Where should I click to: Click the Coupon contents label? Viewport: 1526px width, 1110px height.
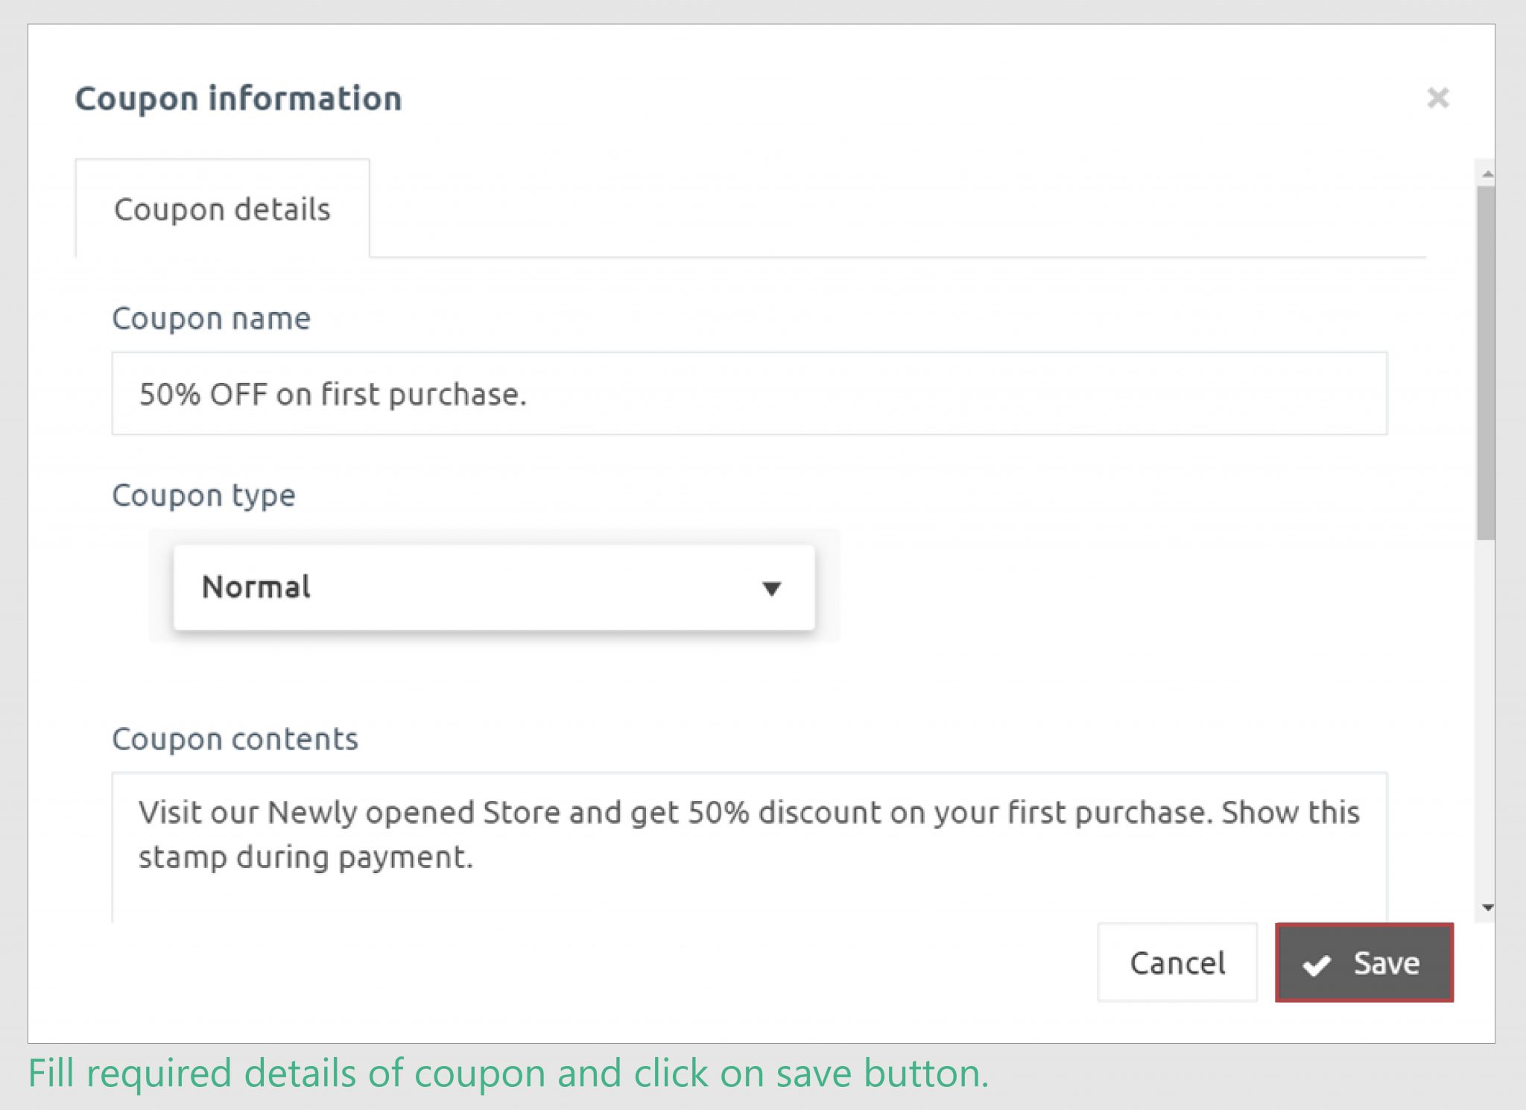235,739
